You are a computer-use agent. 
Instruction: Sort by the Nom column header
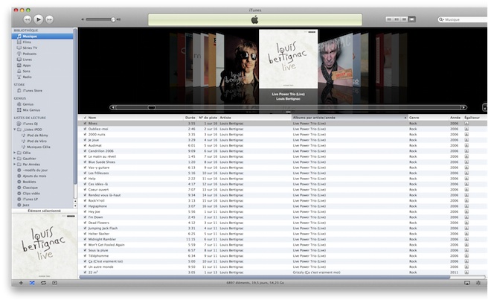(x=135, y=118)
